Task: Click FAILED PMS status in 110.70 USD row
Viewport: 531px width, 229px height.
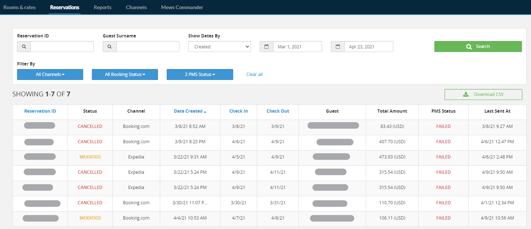Action: [x=443, y=203]
